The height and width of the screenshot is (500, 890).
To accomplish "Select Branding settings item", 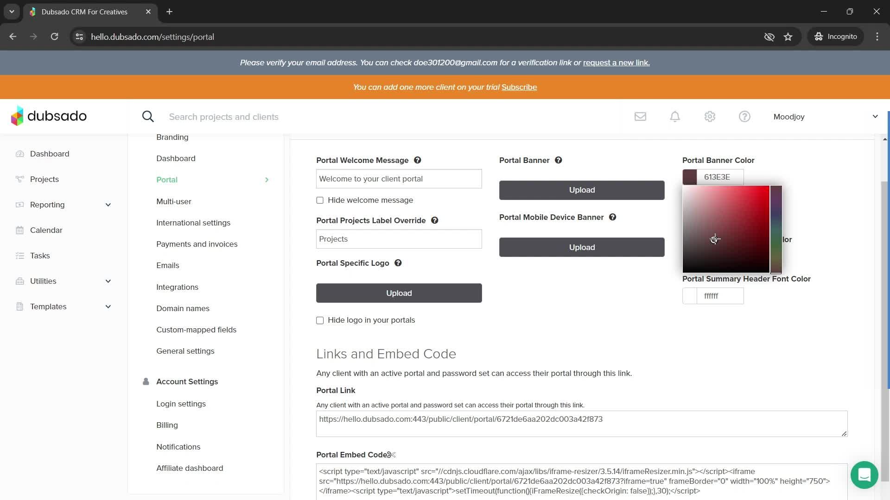I will (x=172, y=137).
